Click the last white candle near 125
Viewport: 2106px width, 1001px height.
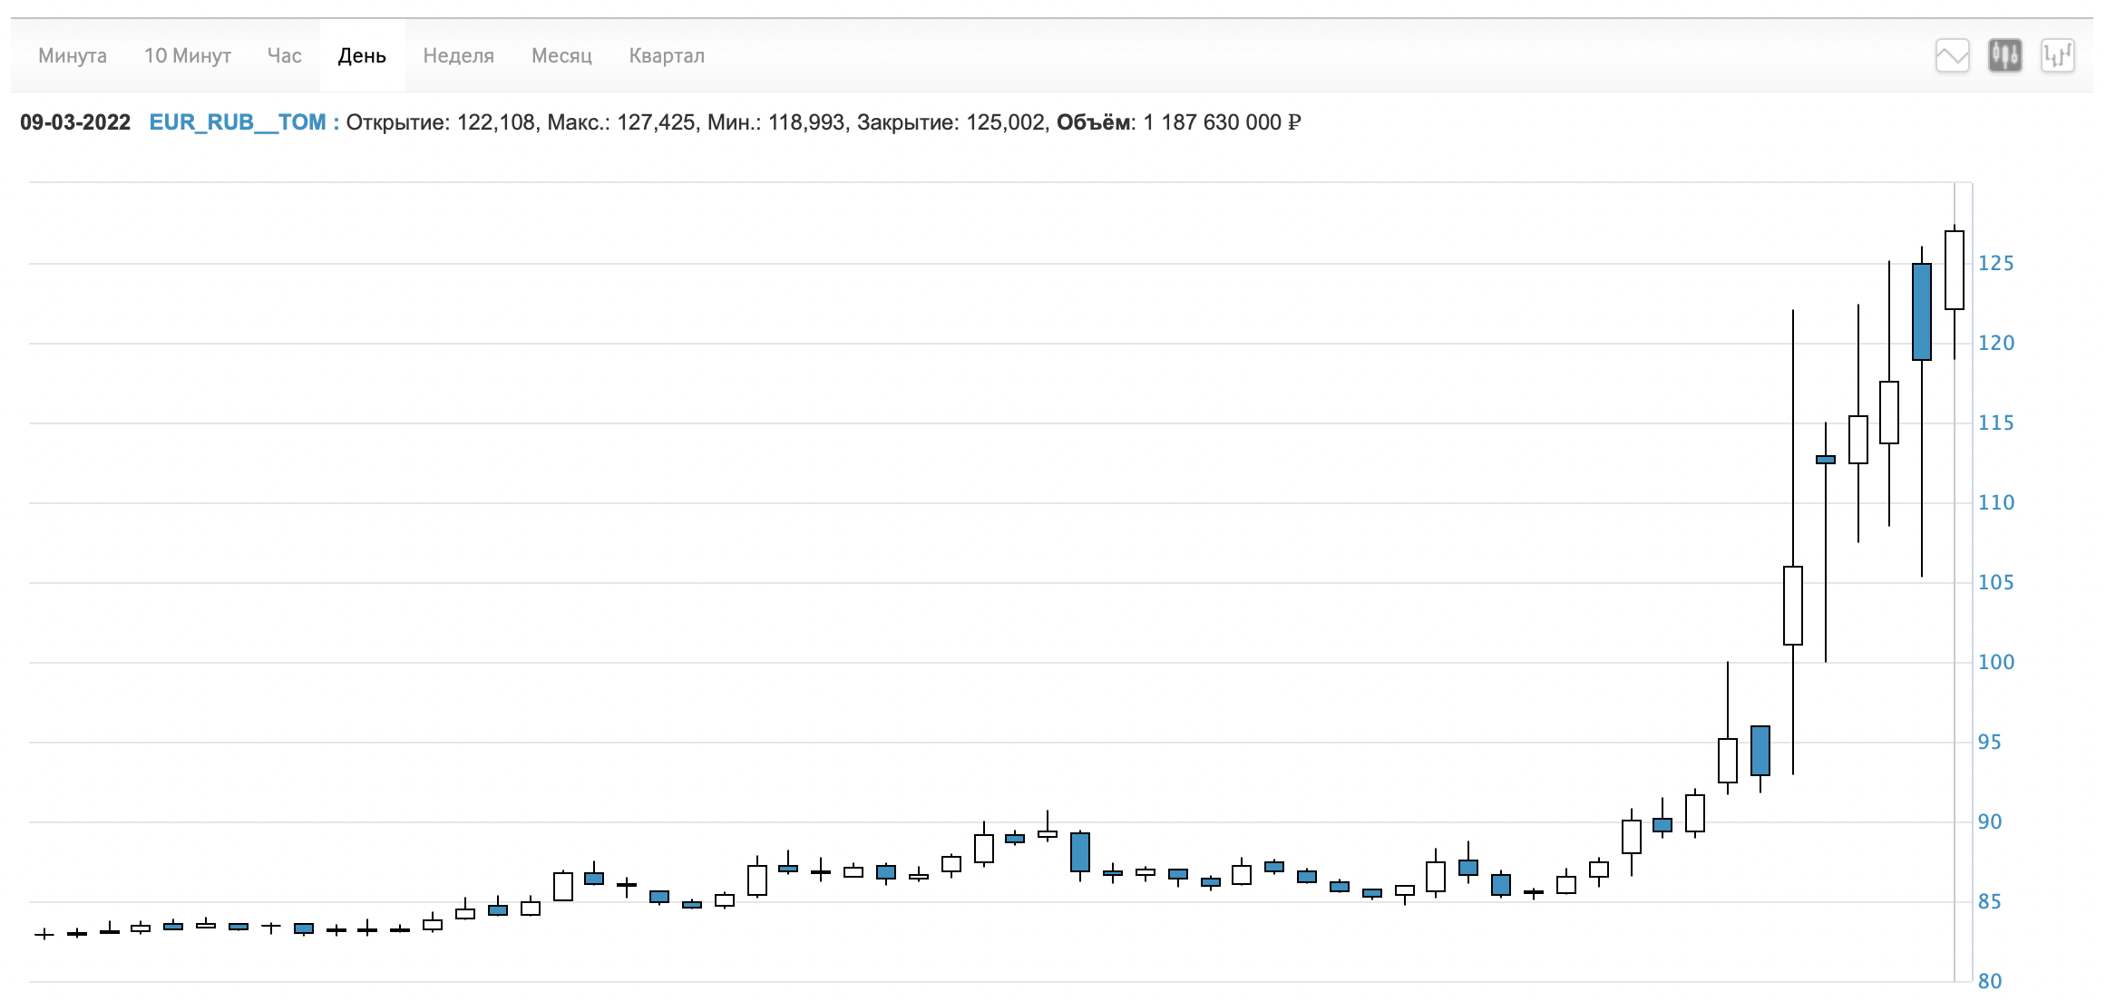(1955, 270)
